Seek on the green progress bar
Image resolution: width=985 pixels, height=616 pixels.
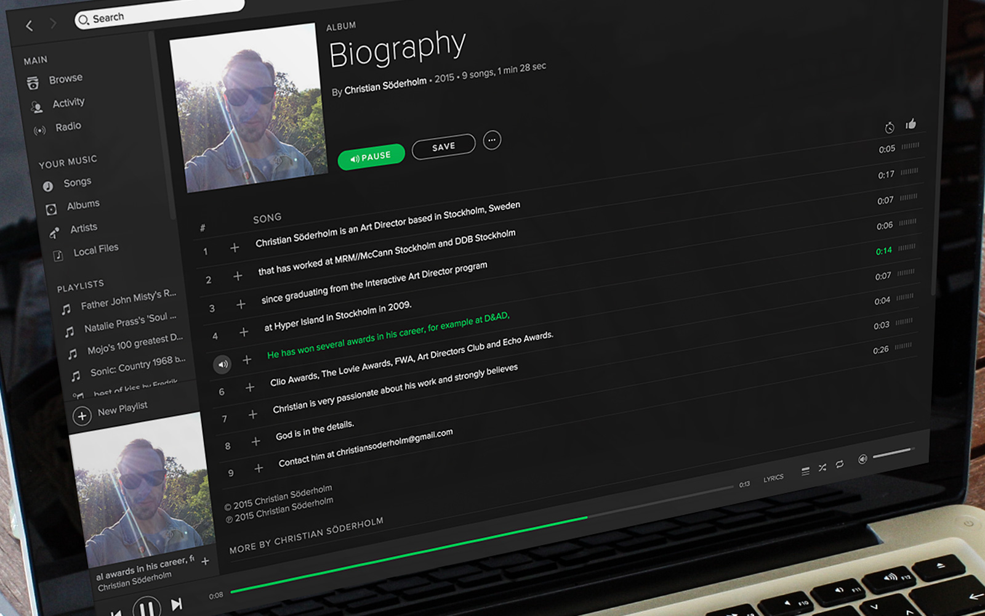tap(482, 539)
